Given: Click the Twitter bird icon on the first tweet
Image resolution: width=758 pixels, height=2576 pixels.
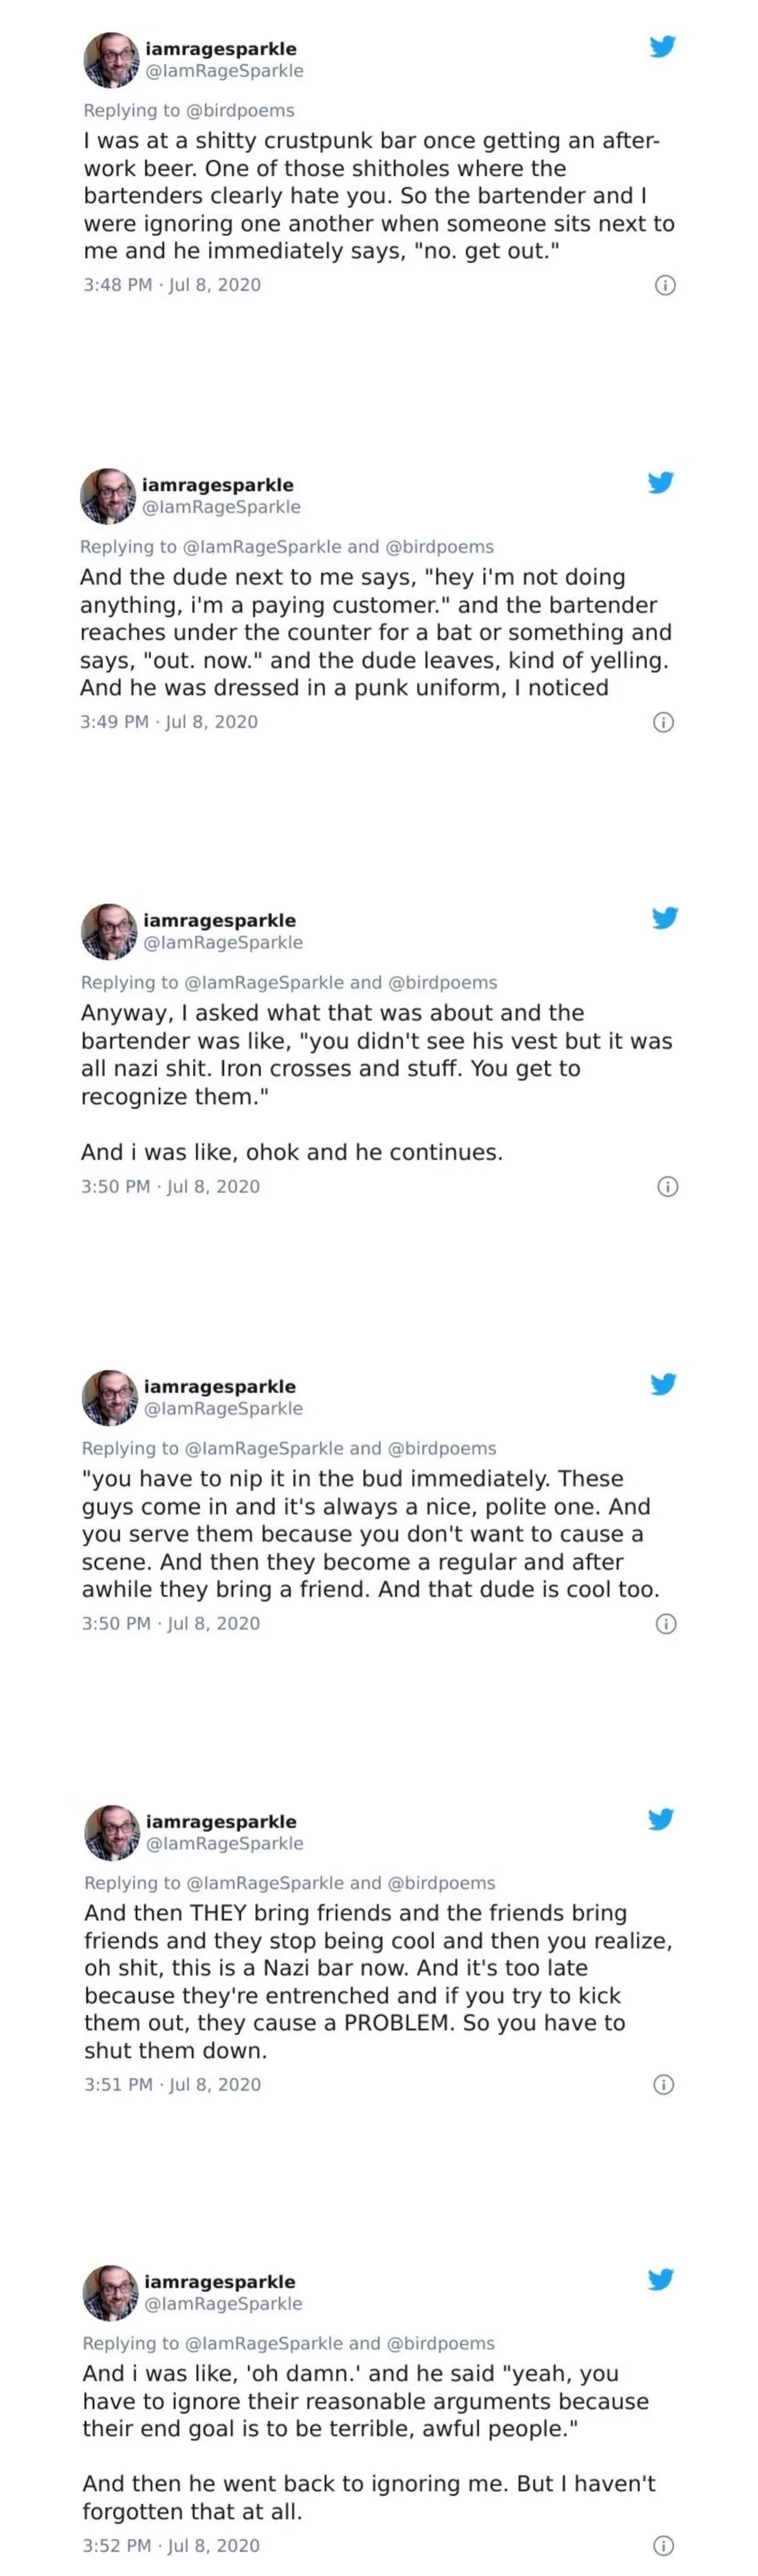Looking at the screenshot, I should 662,46.
